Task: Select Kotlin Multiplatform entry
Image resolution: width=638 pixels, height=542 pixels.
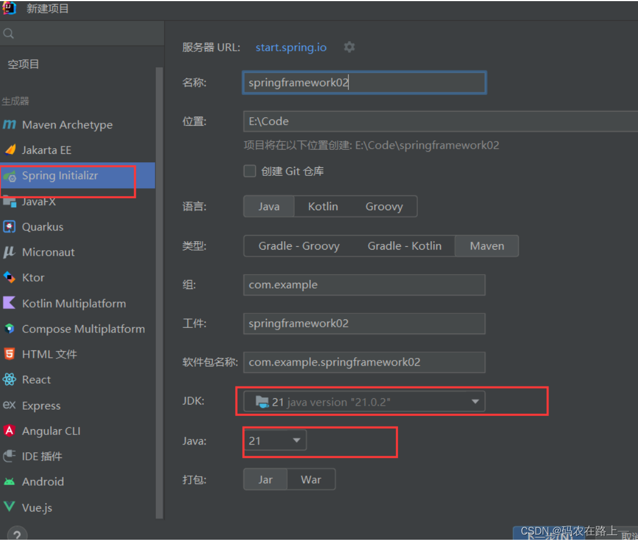Action: coord(77,303)
